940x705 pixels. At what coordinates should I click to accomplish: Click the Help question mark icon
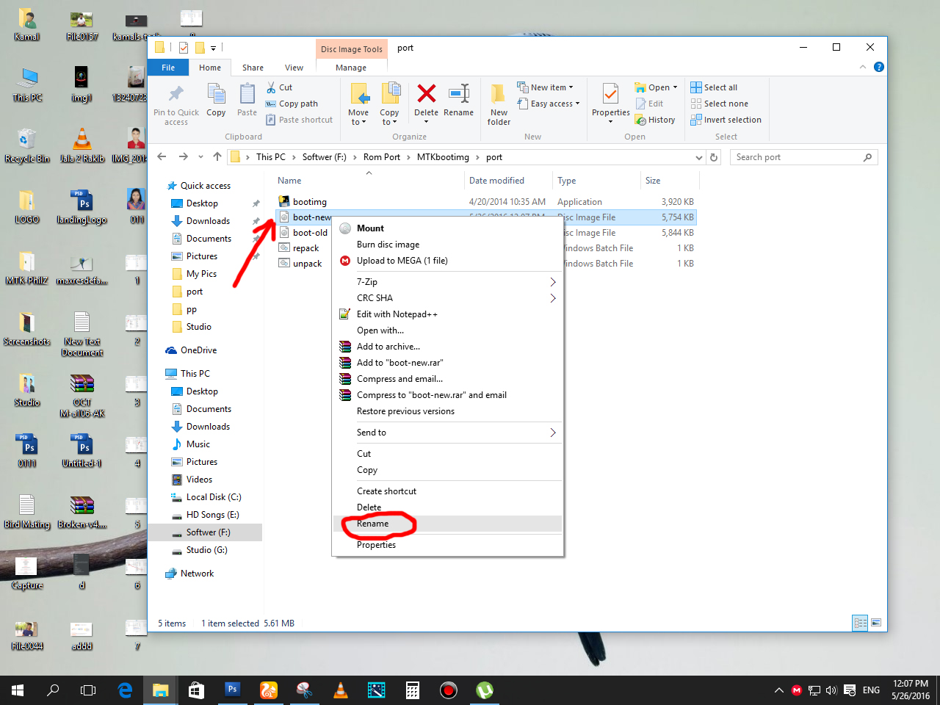click(x=879, y=67)
